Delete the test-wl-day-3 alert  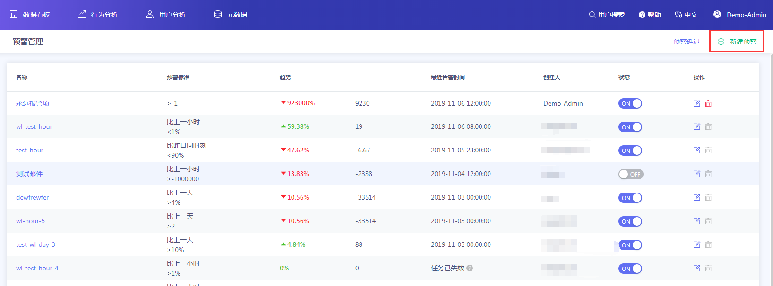708,244
